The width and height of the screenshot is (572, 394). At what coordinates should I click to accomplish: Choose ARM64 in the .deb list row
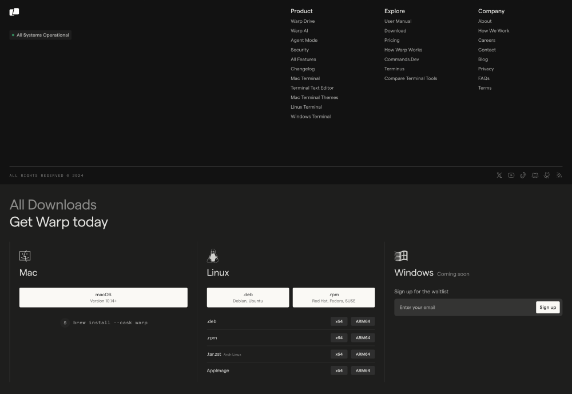[363, 321]
